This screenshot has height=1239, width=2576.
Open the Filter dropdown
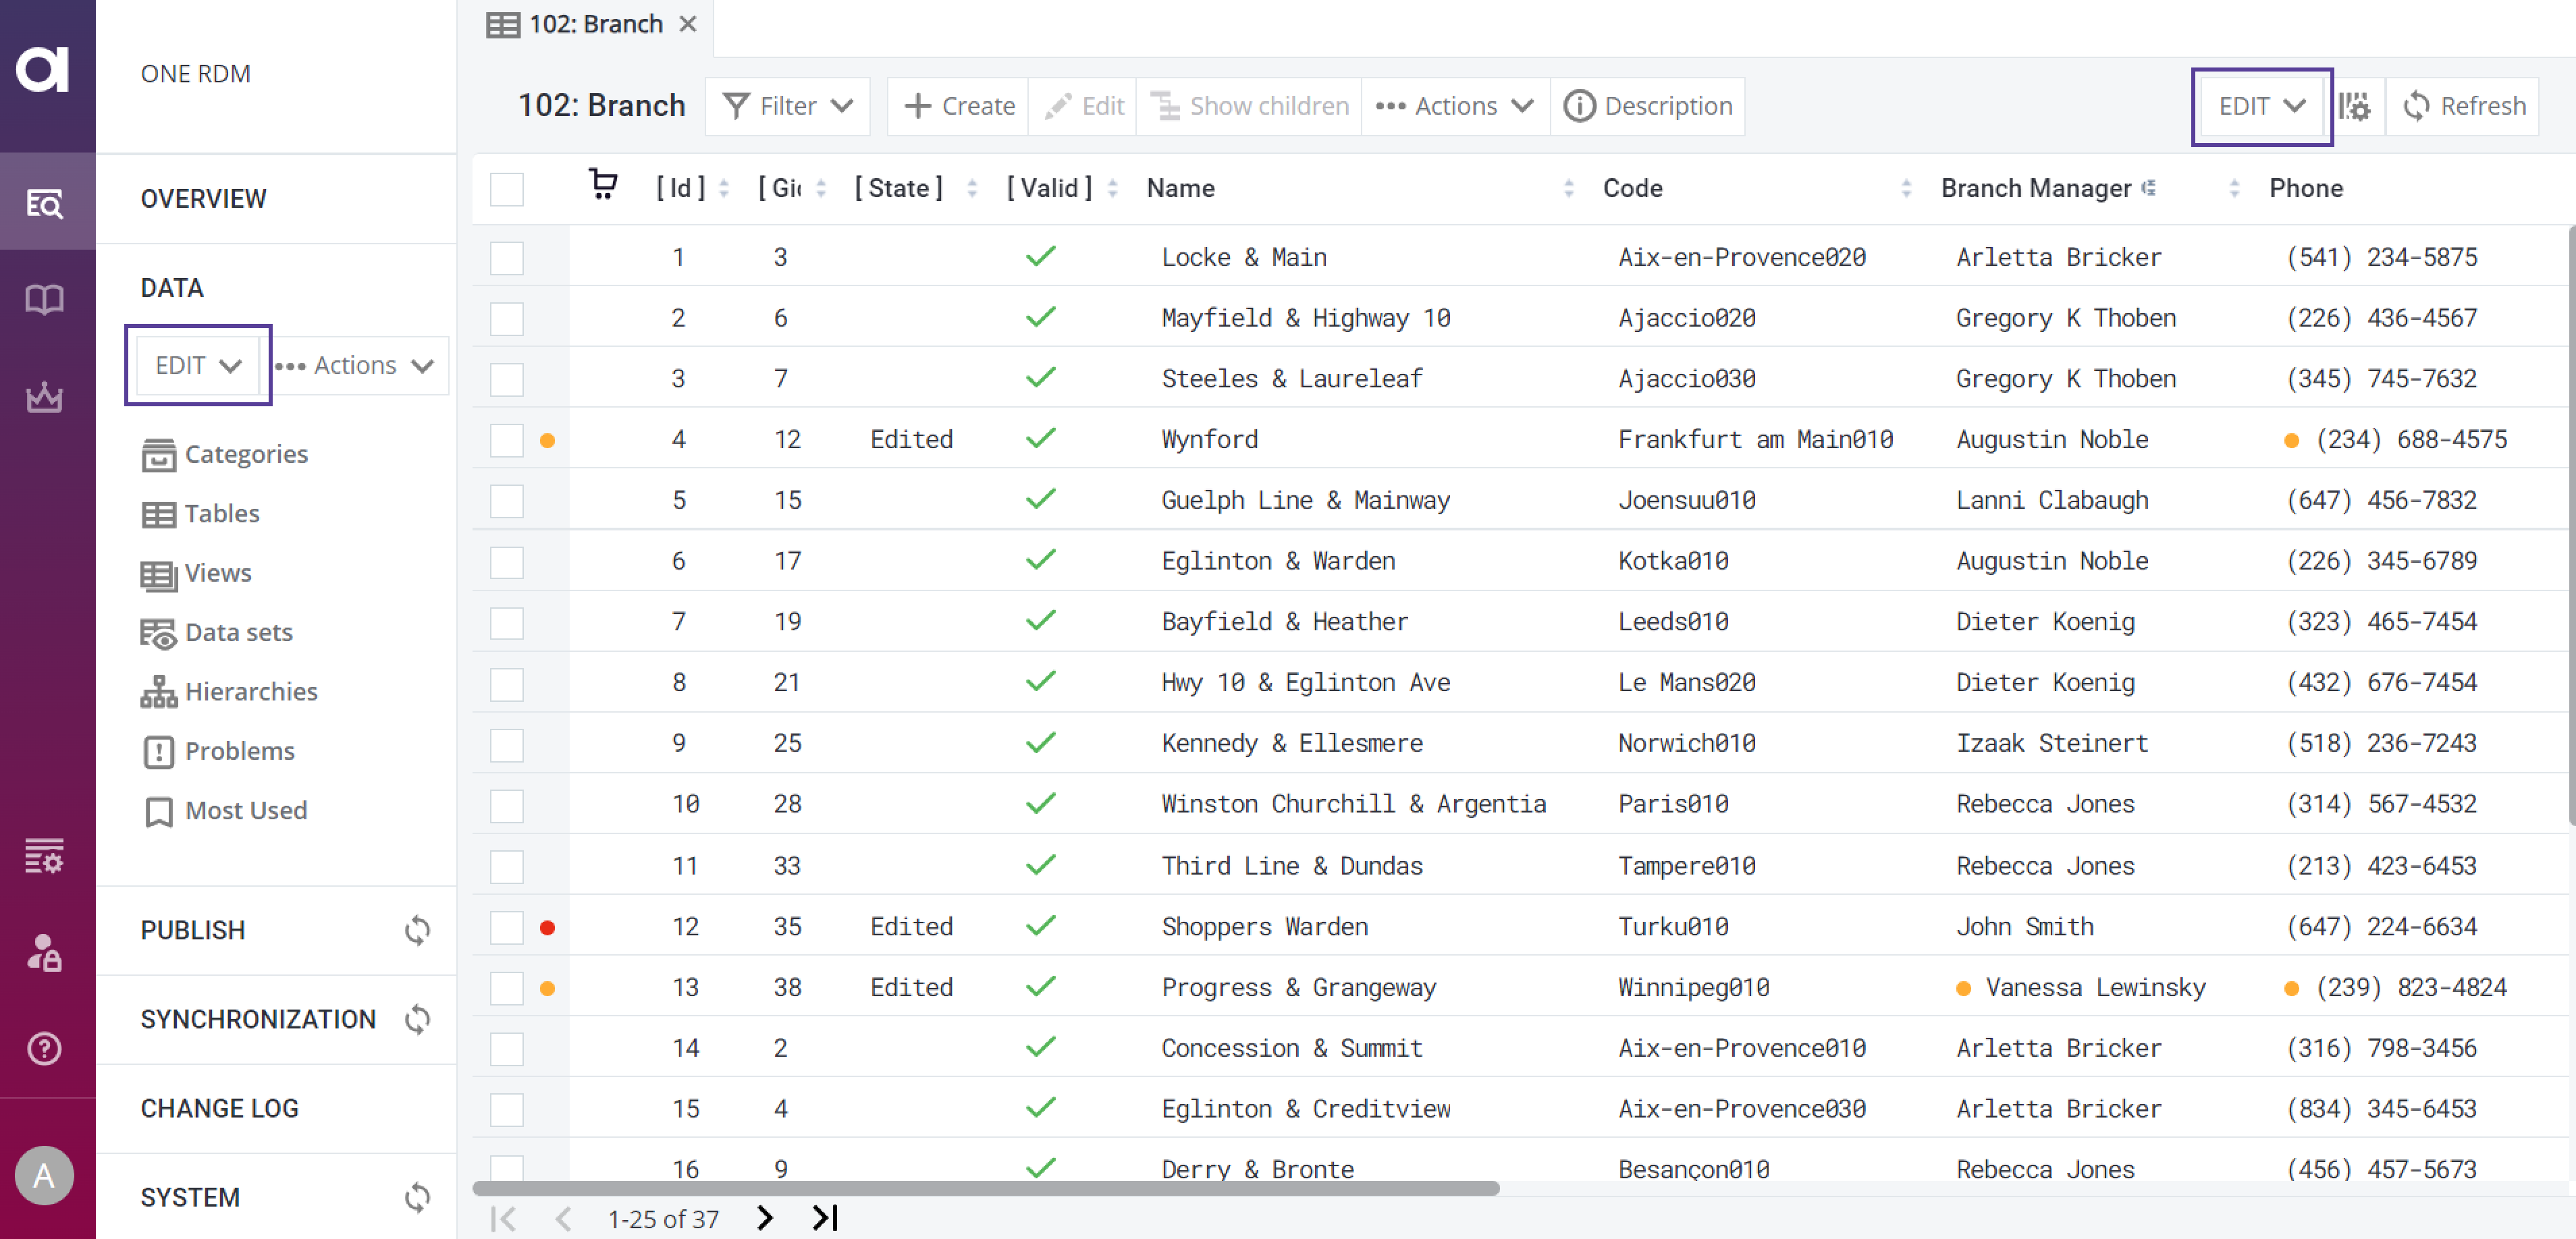[x=787, y=106]
